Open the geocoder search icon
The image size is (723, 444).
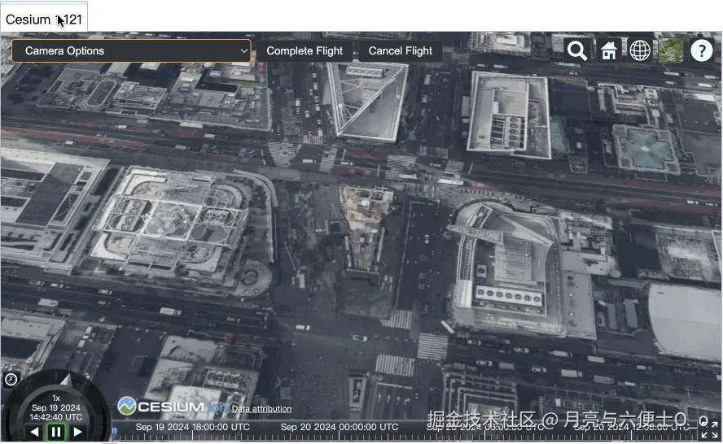pos(577,50)
